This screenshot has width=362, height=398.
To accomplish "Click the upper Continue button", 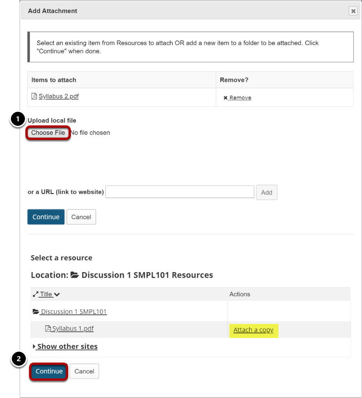I will click(46, 217).
